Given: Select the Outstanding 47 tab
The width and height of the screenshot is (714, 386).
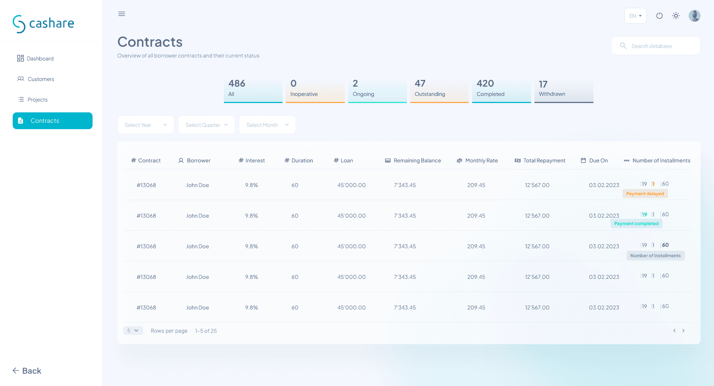Looking at the screenshot, I should pyautogui.click(x=439, y=90).
